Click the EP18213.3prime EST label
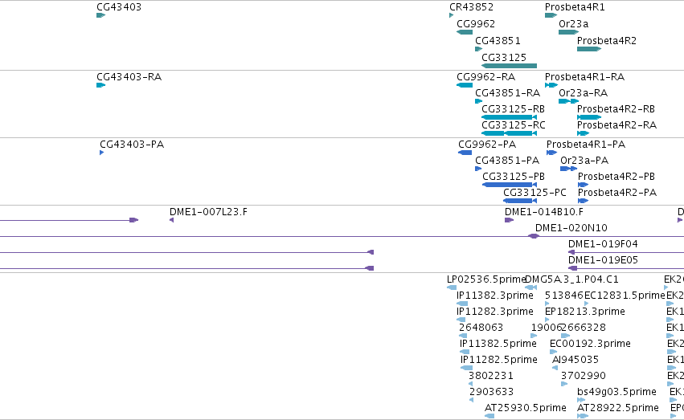Image resolution: width=684 pixels, height=420 pixels. (x=585, y=312)
